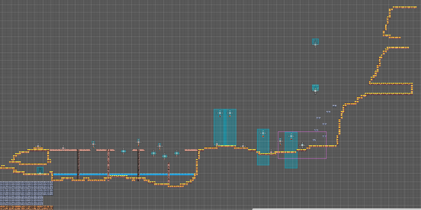
Task: Click the gizmo atop the far-left hill
Action: (x=38, y=146)
